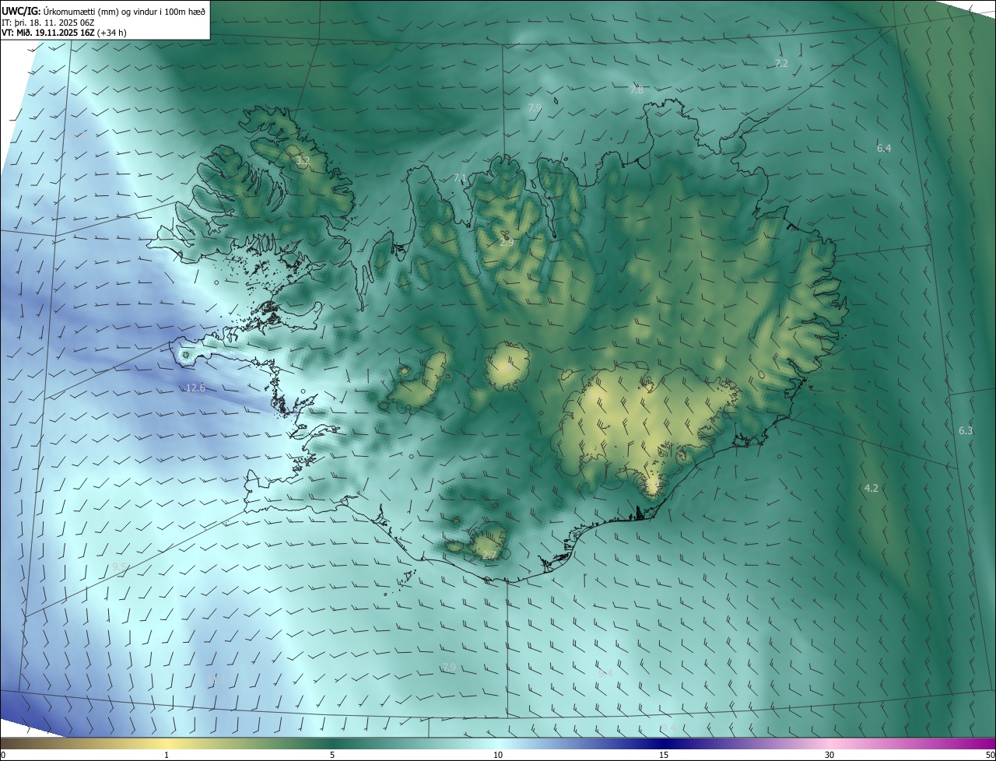Click the 2.7 value label on the southern glacier

[489, 555]
